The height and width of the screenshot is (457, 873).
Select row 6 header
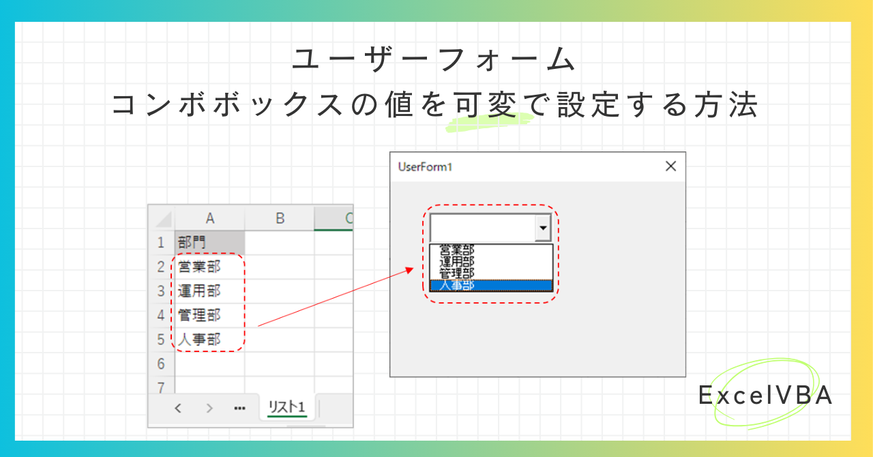click(x=162, y=364)
